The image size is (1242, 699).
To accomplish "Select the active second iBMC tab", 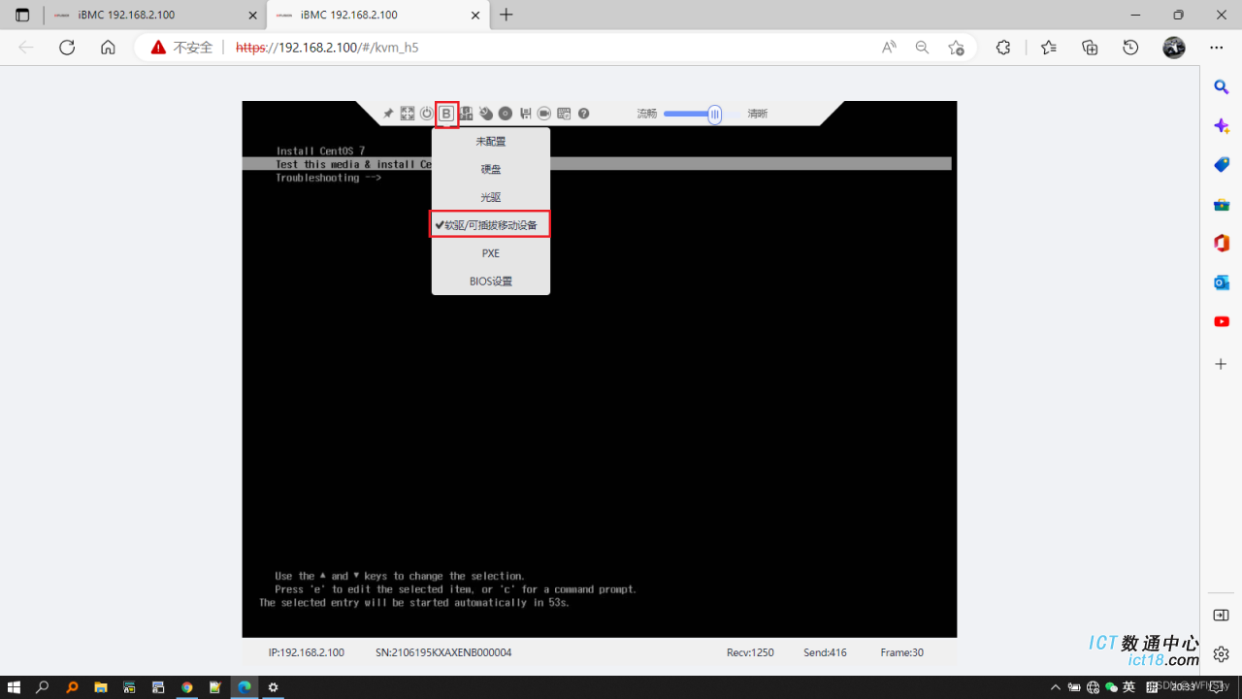I will 376,16.
